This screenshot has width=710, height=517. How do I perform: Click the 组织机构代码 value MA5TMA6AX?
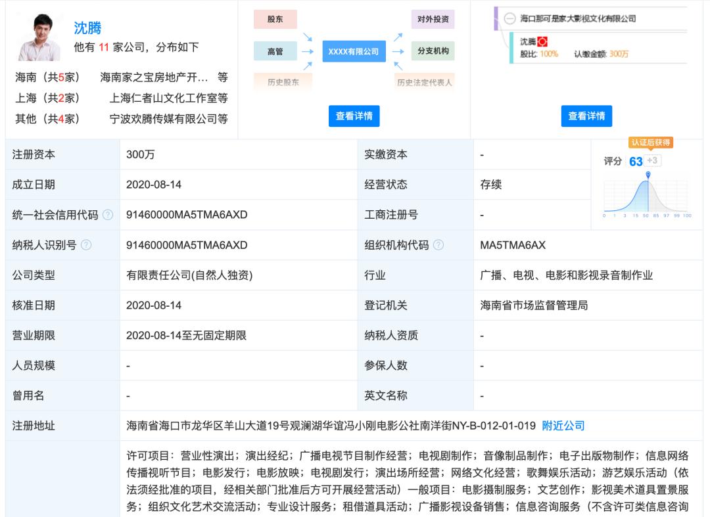pyautogui.click(x=513, y=245)
